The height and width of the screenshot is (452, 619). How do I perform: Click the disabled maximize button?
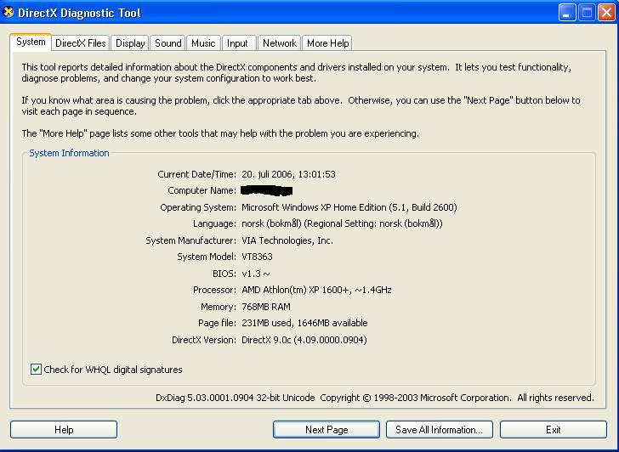pyautogui.click(x=587, y=13)
